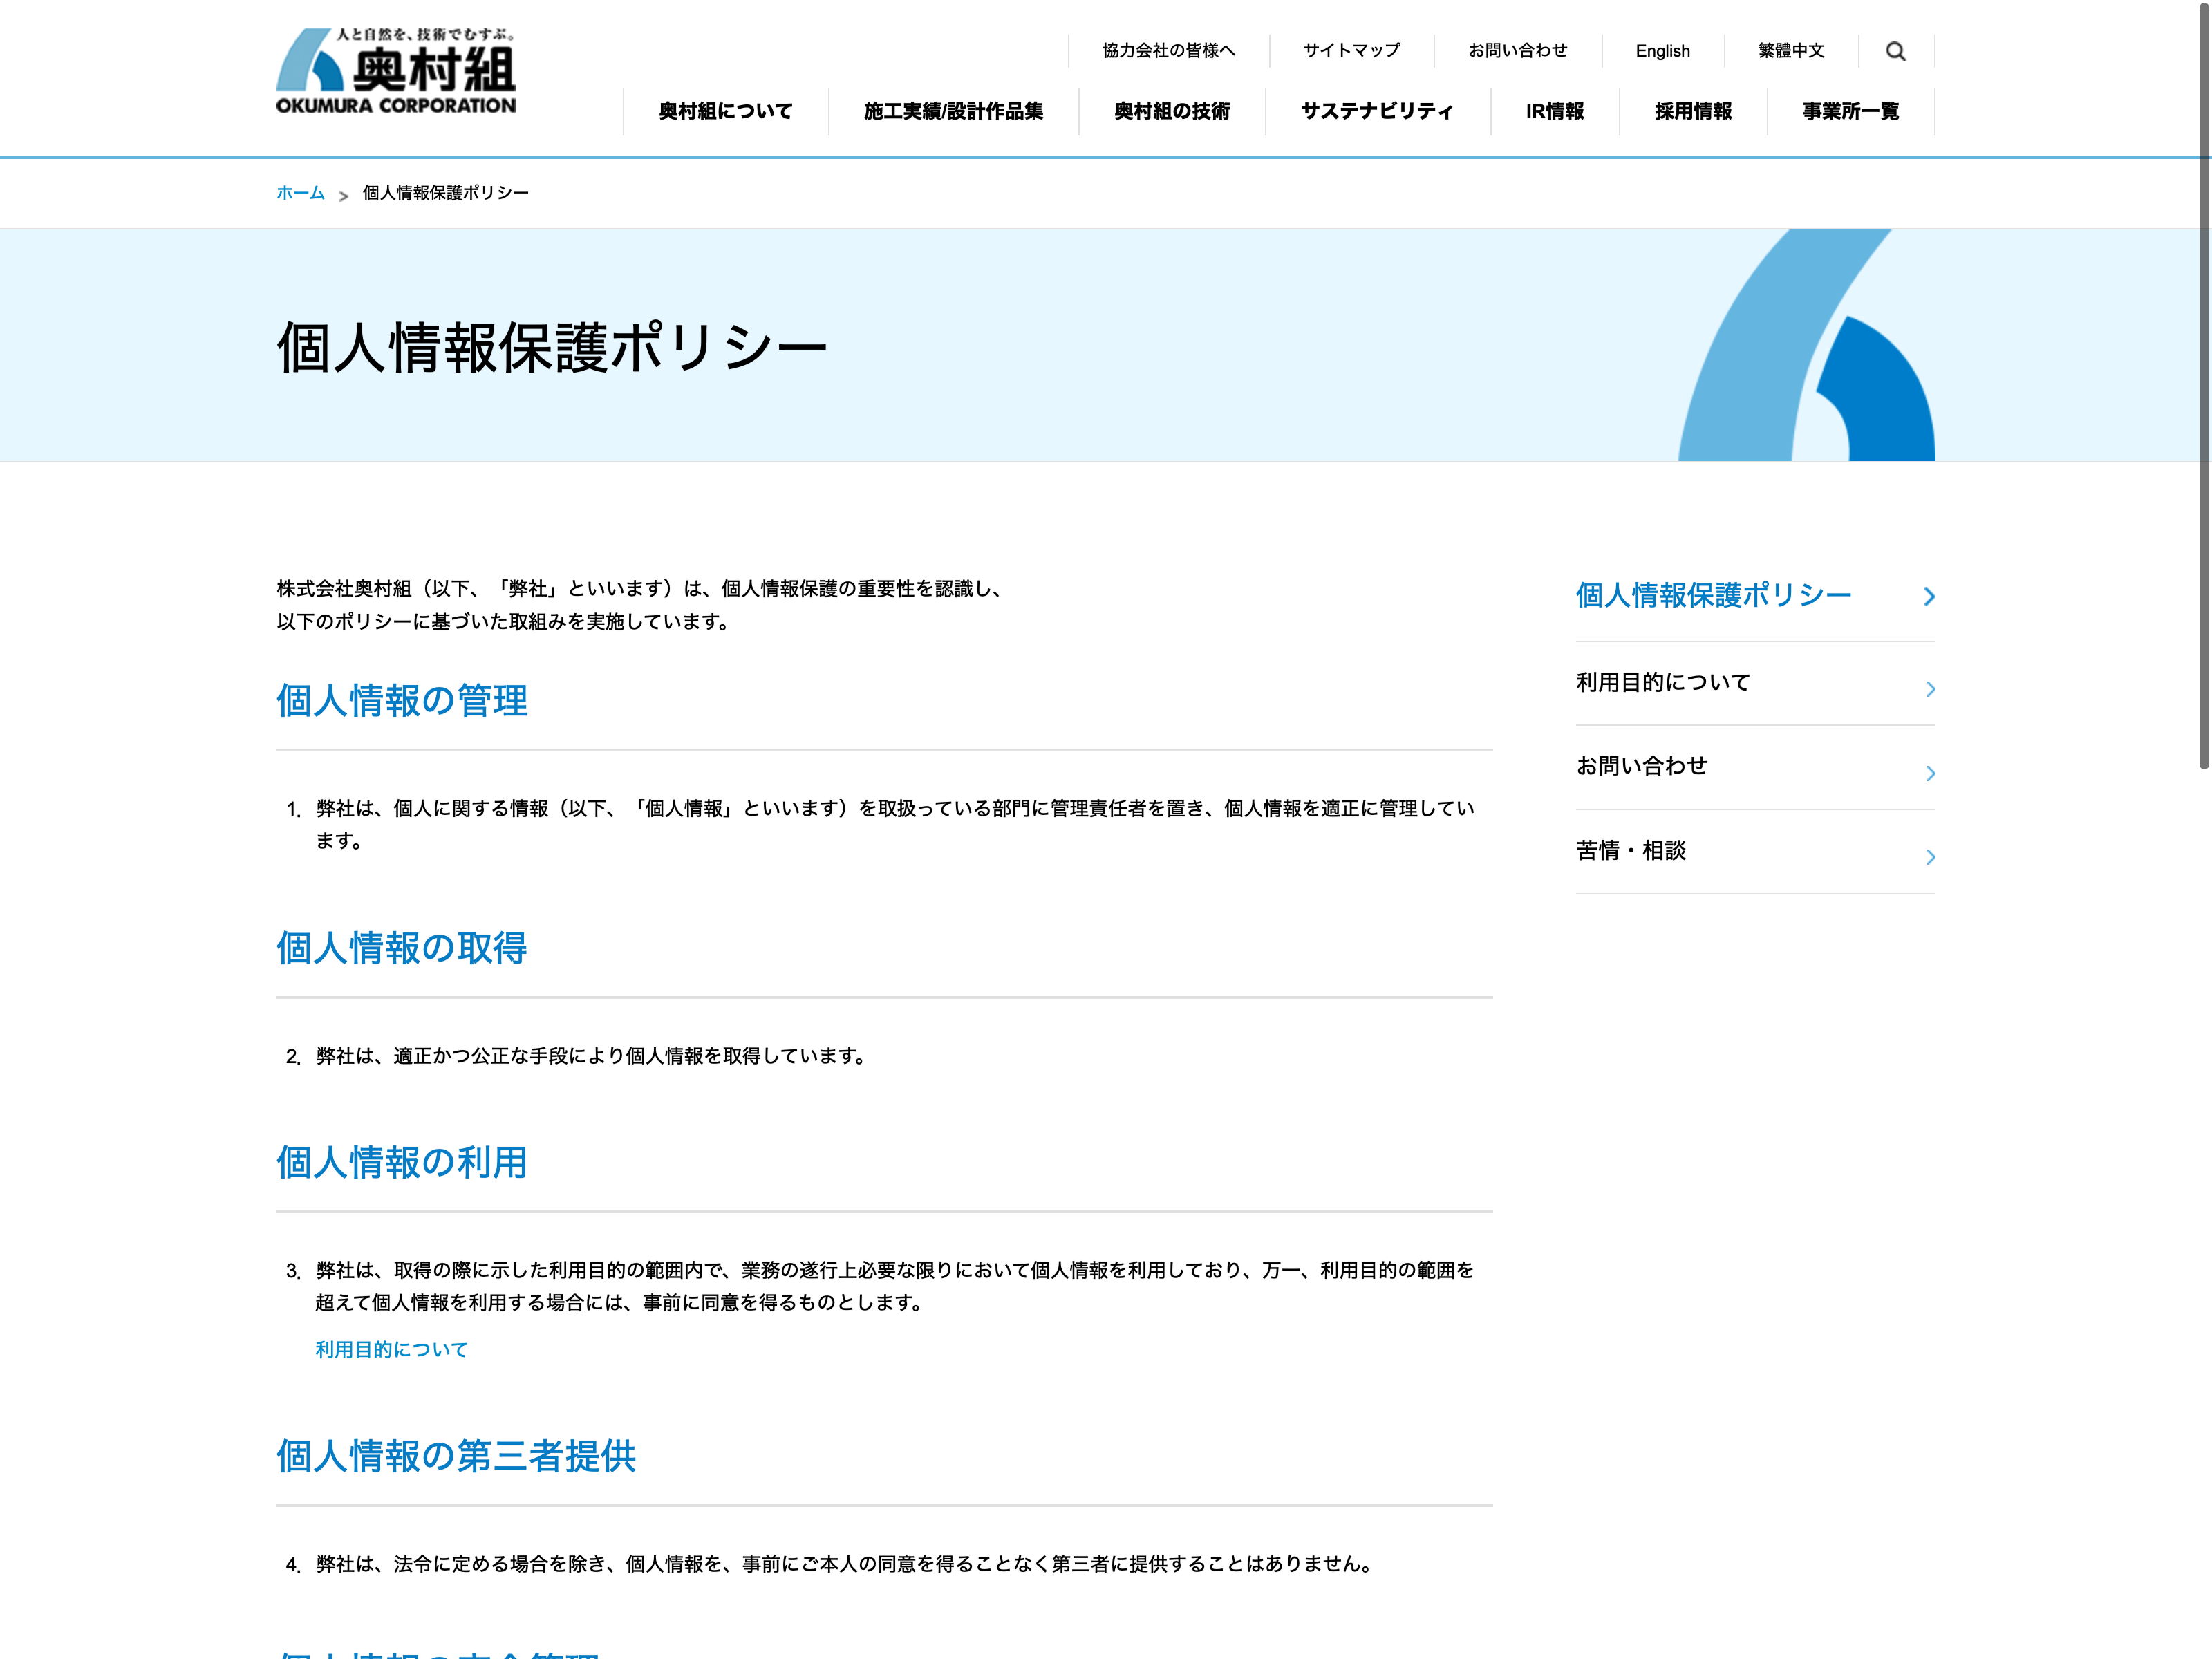Image resolution: width=2212 pixels, height=1659 pixels.
Task: Click chevron beside 個人情報保護ポリシー sidebar item
Action: tap(1929, 597)
